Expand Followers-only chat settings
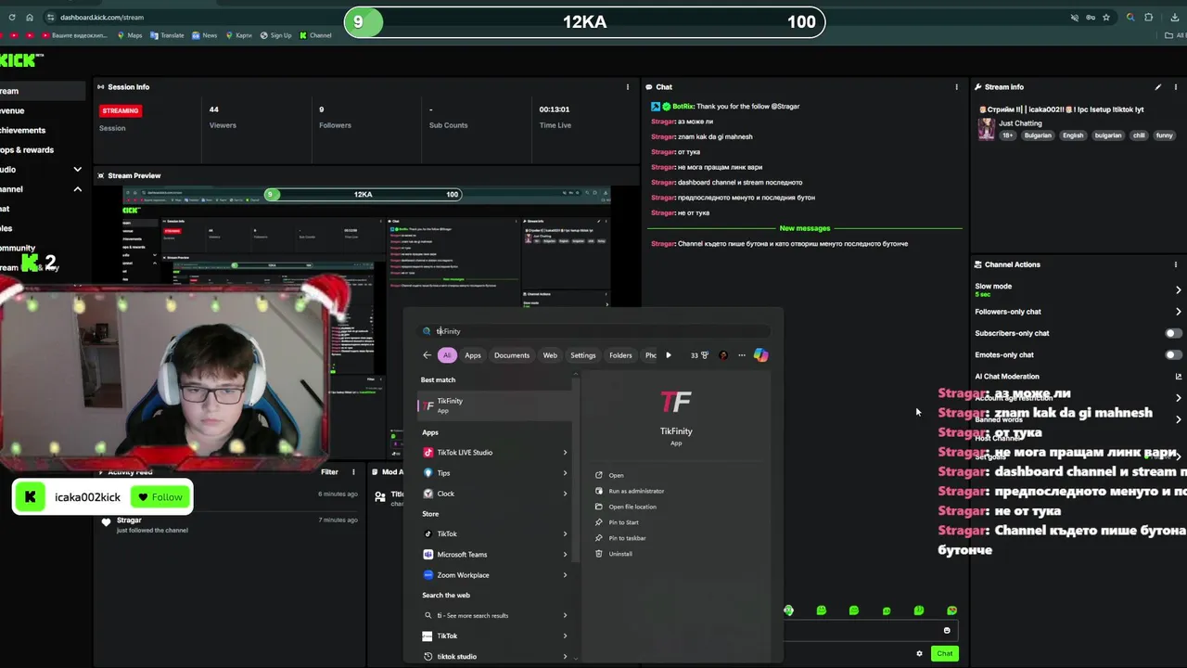Screen dimensions: 1187x668 [1179, 312]
